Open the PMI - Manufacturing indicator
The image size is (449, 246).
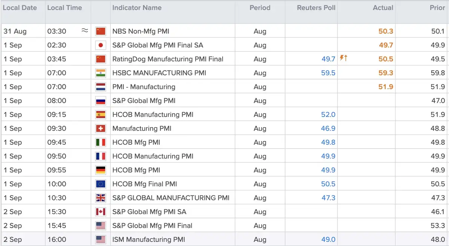tap(144, 87)
